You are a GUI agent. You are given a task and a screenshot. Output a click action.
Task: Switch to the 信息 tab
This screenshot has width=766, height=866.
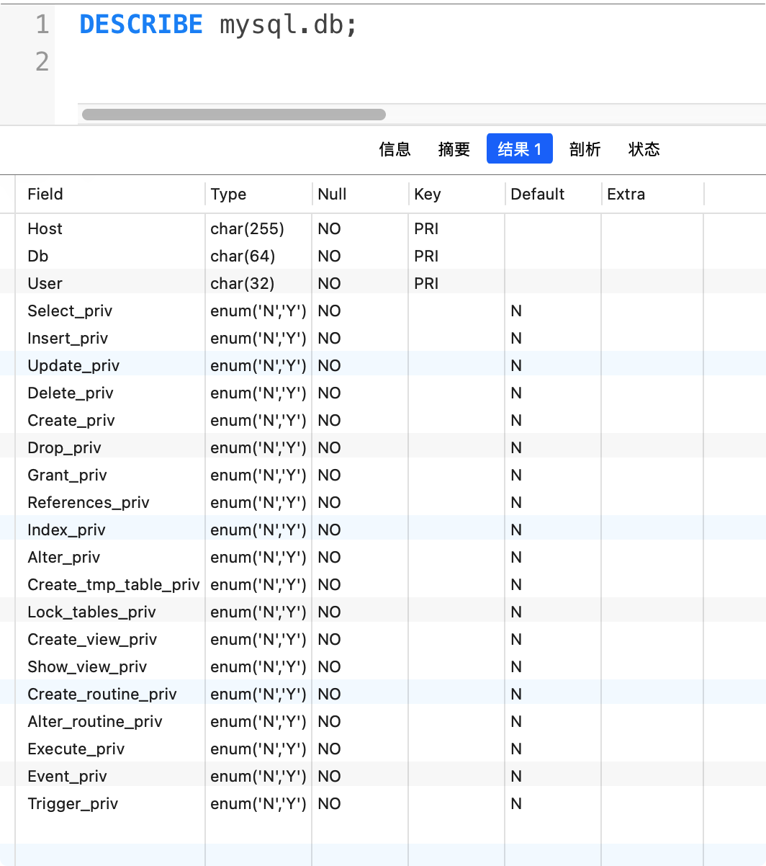pyautogui.click(x=395, y=149)
